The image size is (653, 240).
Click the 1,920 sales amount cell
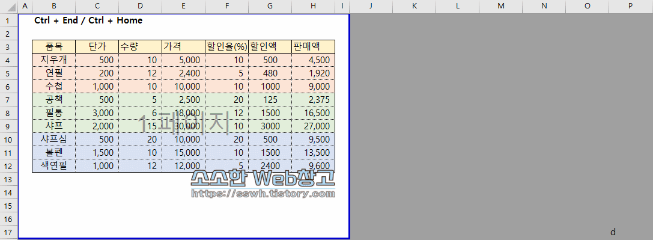(314, 73)
